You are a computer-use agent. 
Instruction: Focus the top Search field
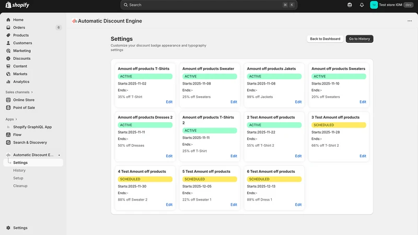[x=208, y=5]
